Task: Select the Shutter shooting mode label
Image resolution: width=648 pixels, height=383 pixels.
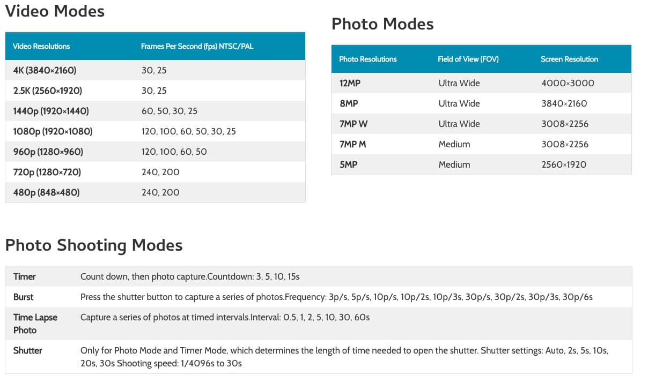Action: [28, 350]
